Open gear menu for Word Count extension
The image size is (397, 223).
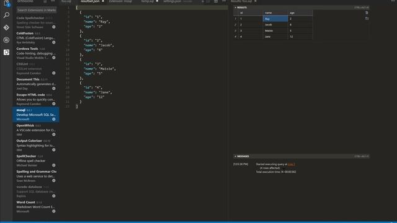(x=54, y=211)
